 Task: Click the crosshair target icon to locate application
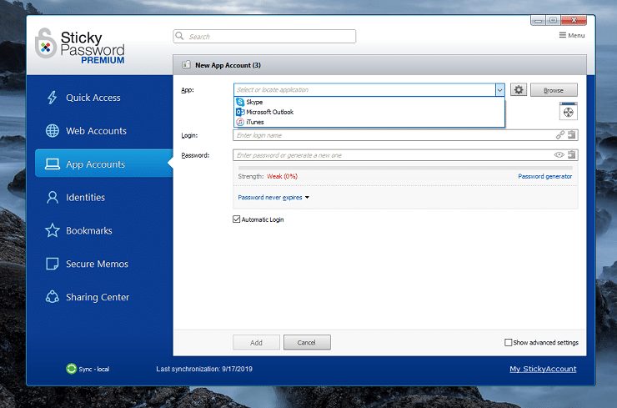[x=568, y=112]
